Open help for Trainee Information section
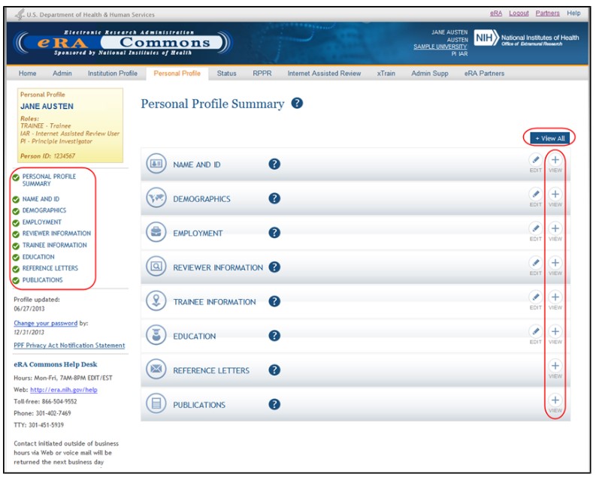The width and height of the screenshot is (596, 477). [274, 301]
